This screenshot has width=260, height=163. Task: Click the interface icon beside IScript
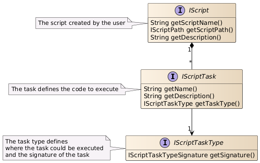(180, 10)
